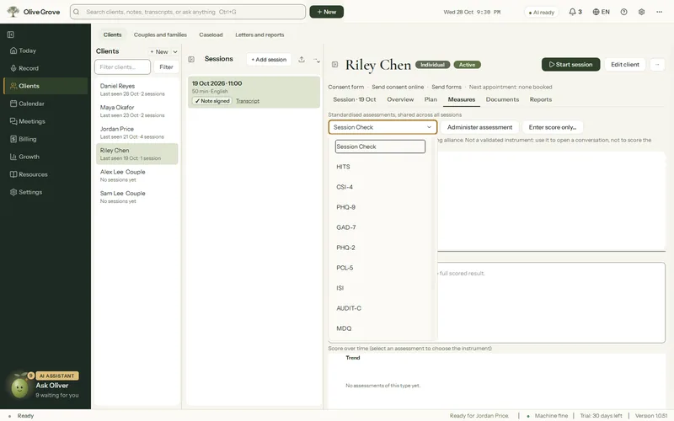This screenshot has width=674, height=421.
Task: Click the Filter button in Clients
Action: pos(166,67)
